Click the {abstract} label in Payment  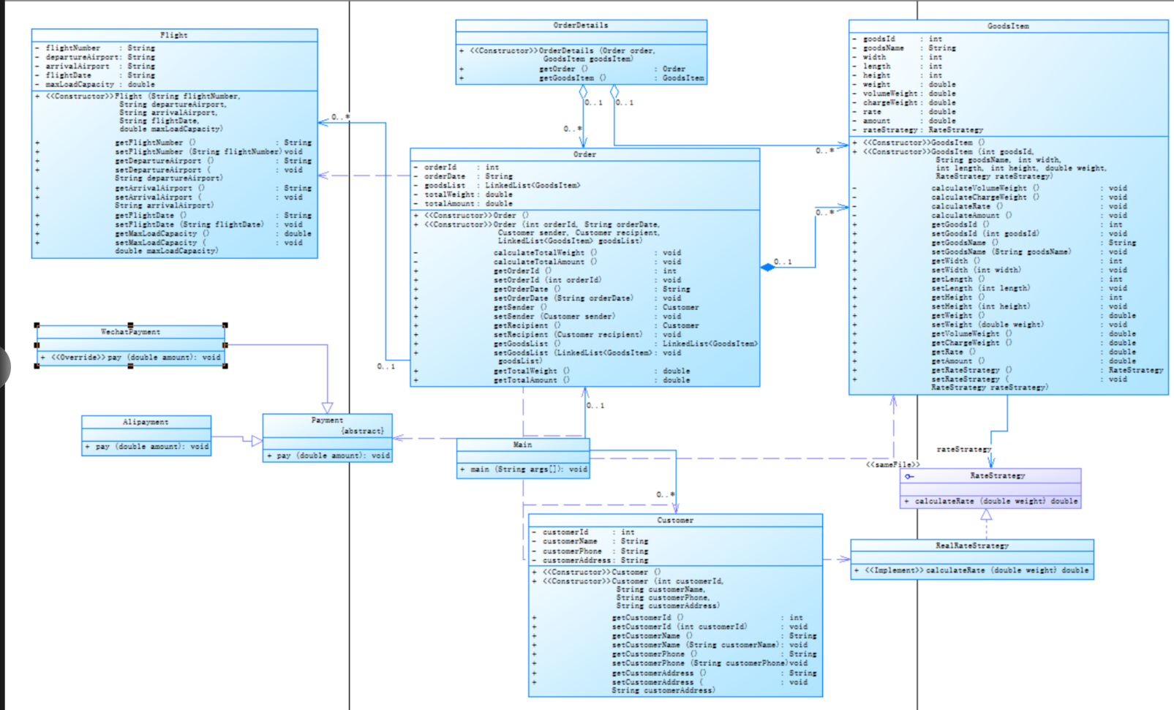click(362, 431)
